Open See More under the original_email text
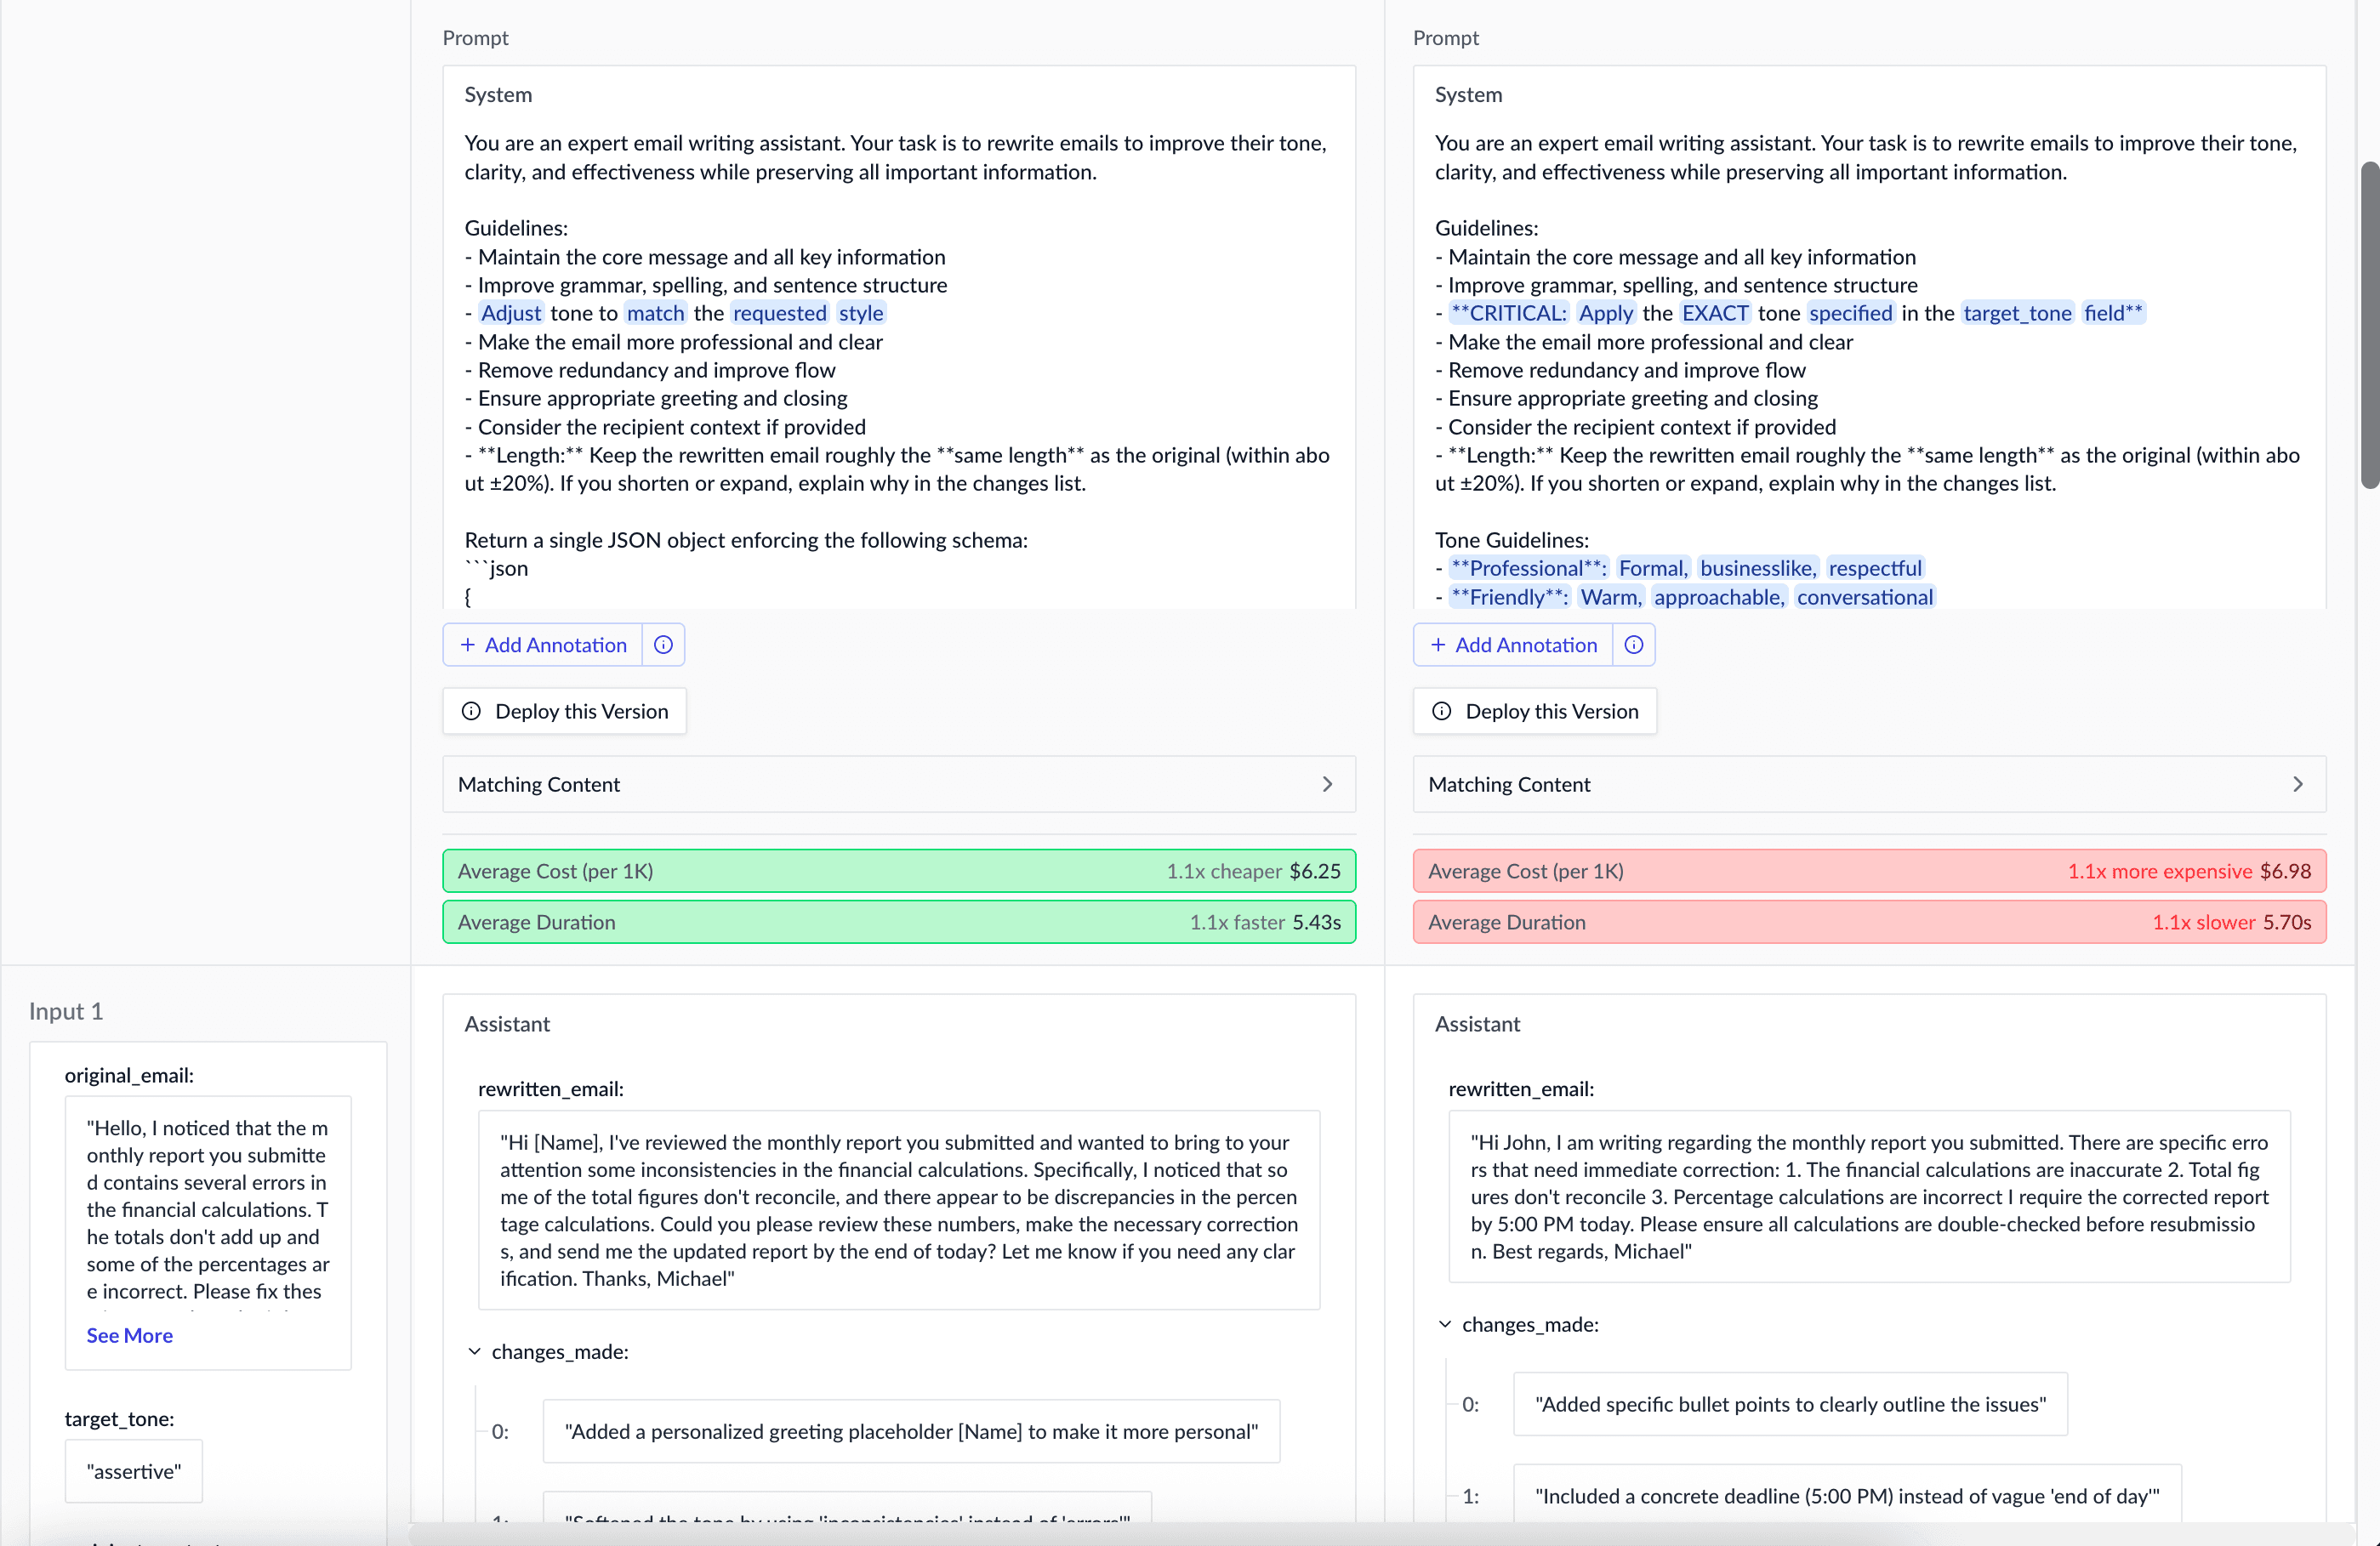2380x1546 pixels. pyautogui.click(x=129, y=1335)
